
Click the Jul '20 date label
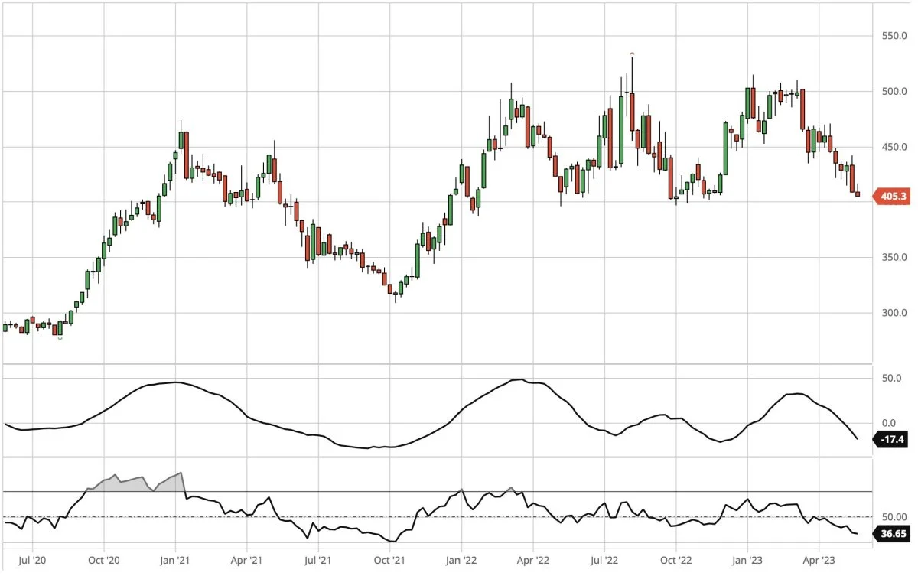tap(31, 560)
